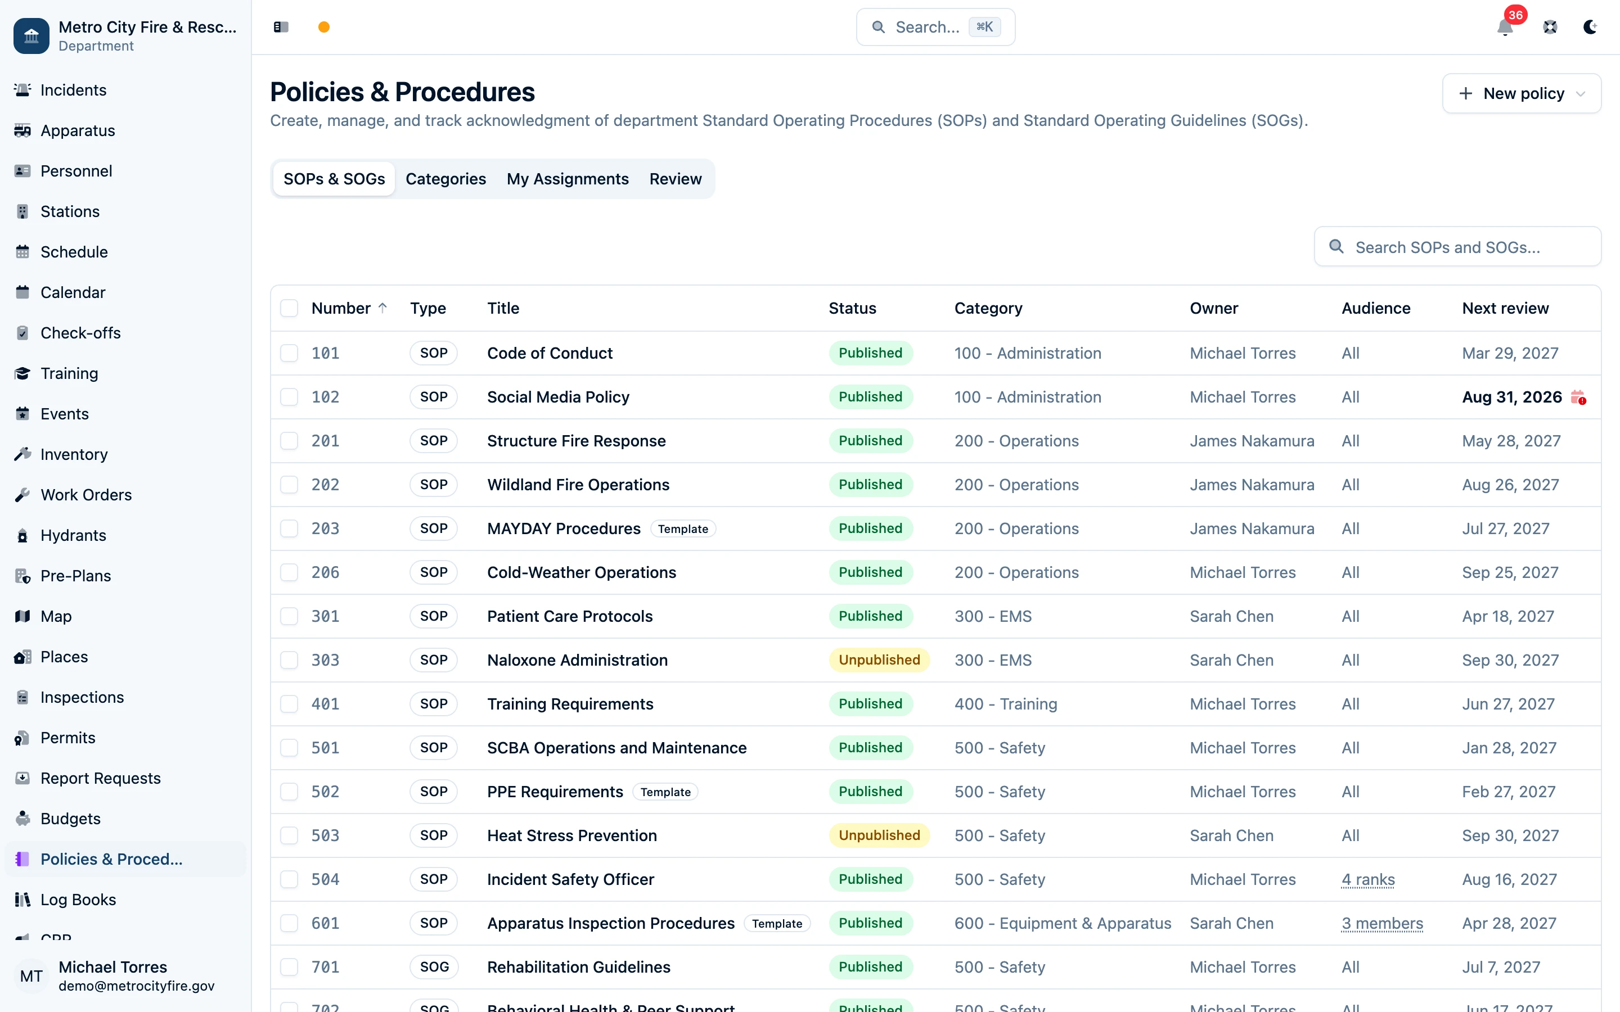View the 4 ranks audience details

point(1369,879)
